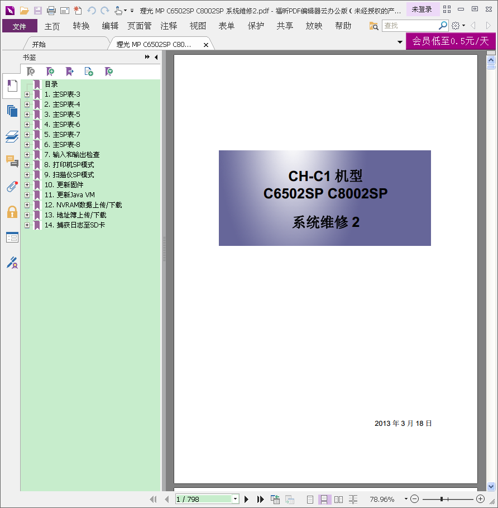Click the vertical scrollbar down arrow

point(491,486)
